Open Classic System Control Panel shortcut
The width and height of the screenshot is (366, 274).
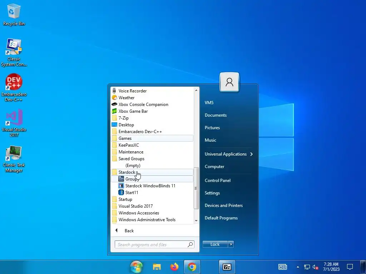tap(14, 53)
